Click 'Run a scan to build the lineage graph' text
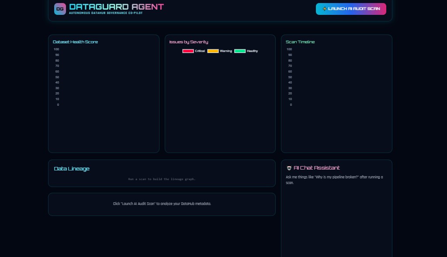The width and height of the screenshot is (447, 257). point(162,179)
